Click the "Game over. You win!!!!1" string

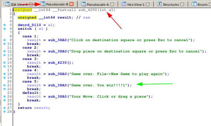click(x=100, y=85)
